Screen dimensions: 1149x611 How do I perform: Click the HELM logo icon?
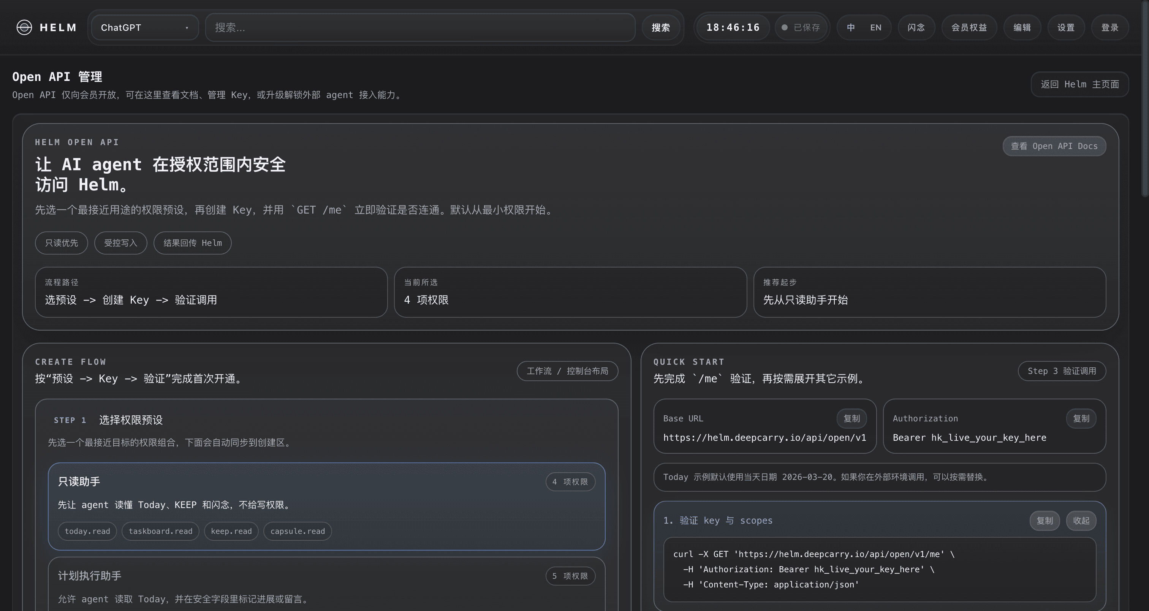(24, 27)
